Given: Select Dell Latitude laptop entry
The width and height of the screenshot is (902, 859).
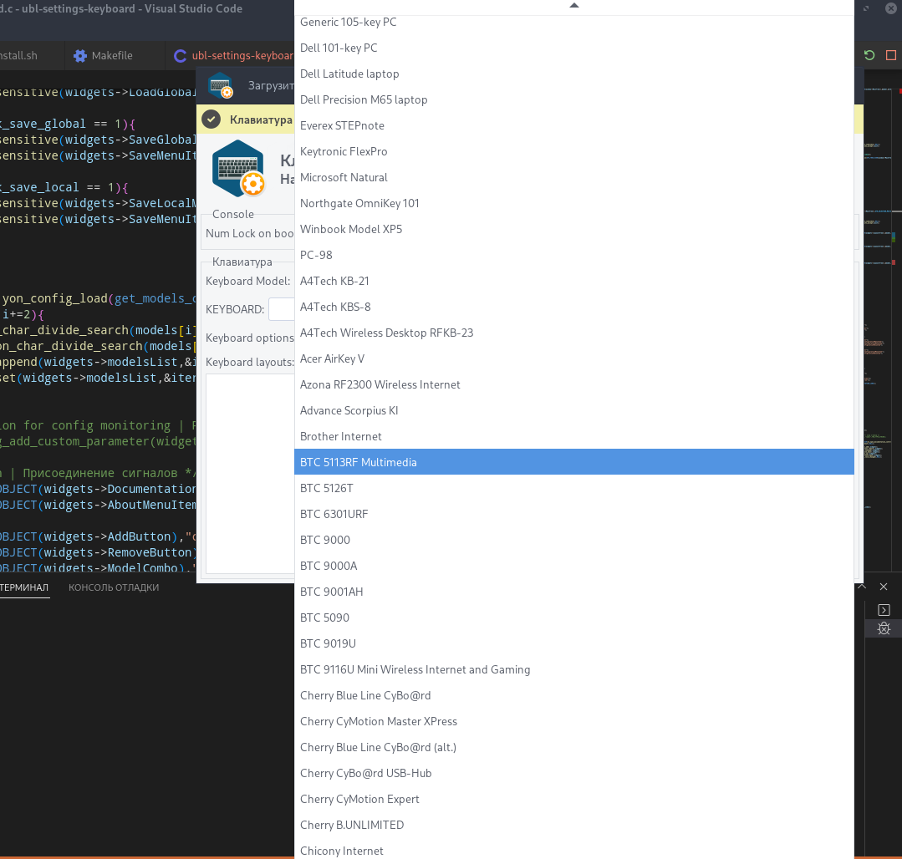Looking at the screenshot, I should click(573, 74).
